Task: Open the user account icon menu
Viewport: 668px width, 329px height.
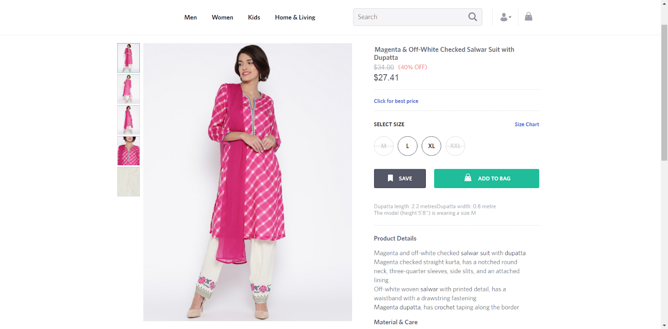Action: [x=505, y=17]
